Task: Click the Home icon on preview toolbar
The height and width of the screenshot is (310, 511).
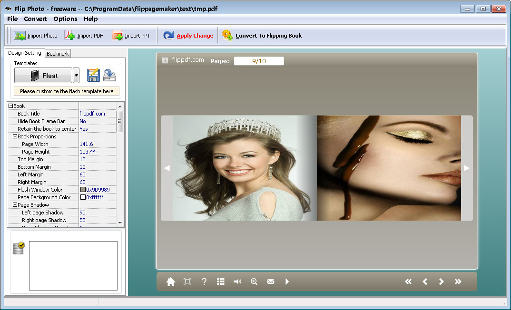Action: point(171,281)
